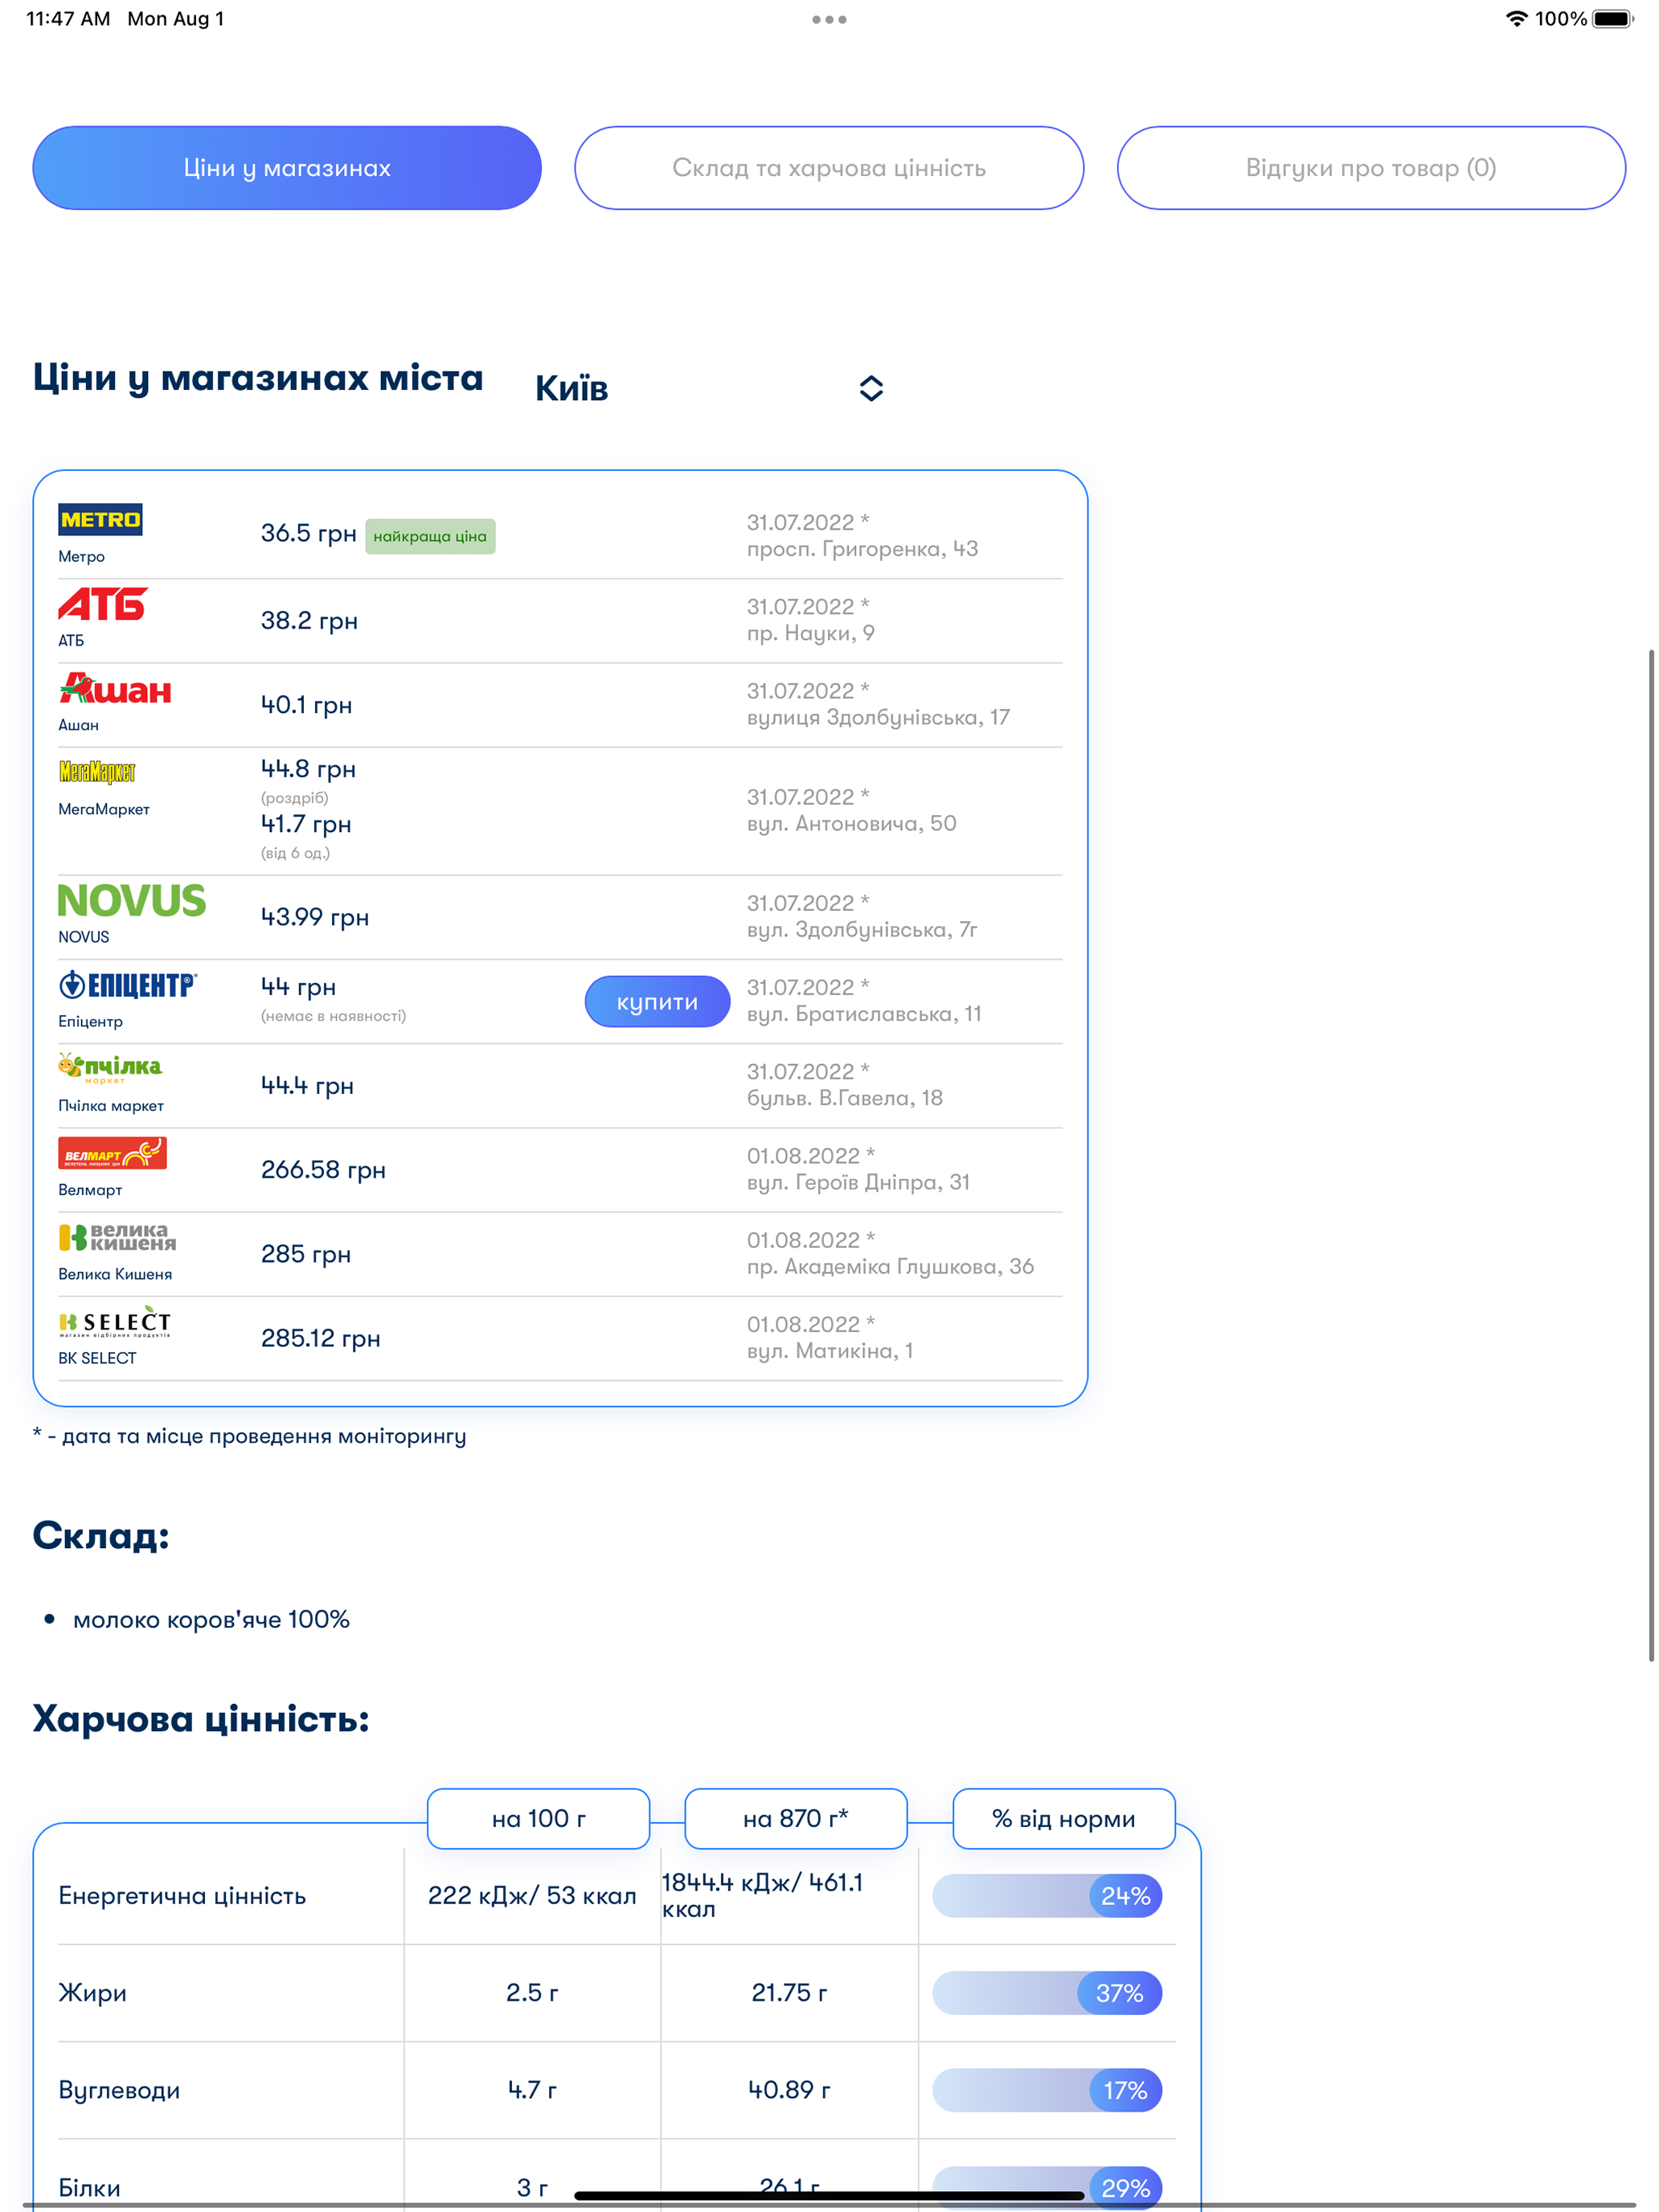Screen dimensions: 1659x2212
Task: Tap the ingredient 'молоко коров'яче 100%'
Action: pos(211,1620)
